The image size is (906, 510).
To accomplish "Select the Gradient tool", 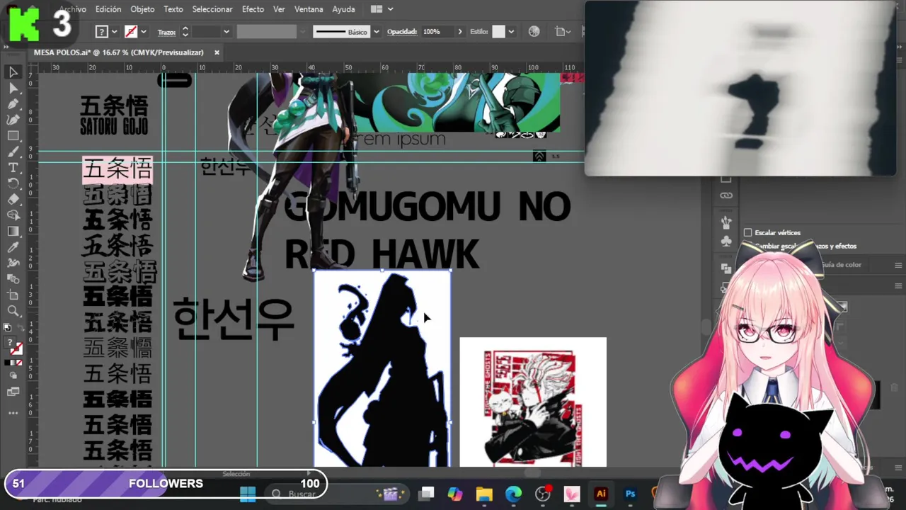I will [13, 232].
